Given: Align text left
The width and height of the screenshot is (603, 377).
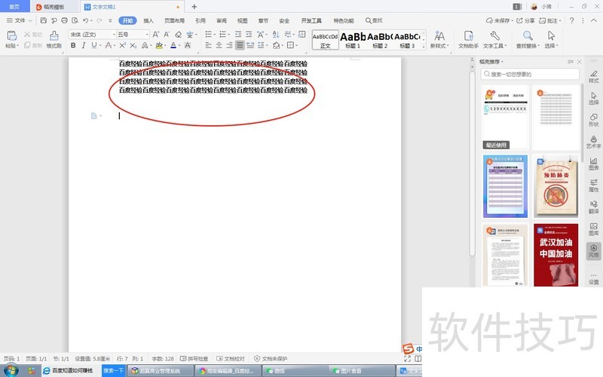Looking at the screenshot, I should tap(209, 45).
